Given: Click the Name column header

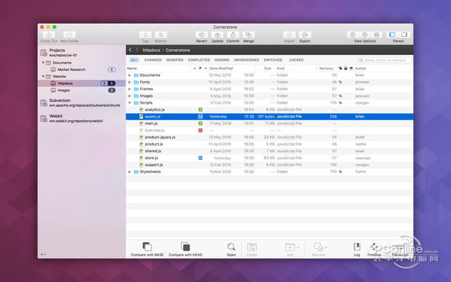Looking at the screenshot, I should pos(133,68).
